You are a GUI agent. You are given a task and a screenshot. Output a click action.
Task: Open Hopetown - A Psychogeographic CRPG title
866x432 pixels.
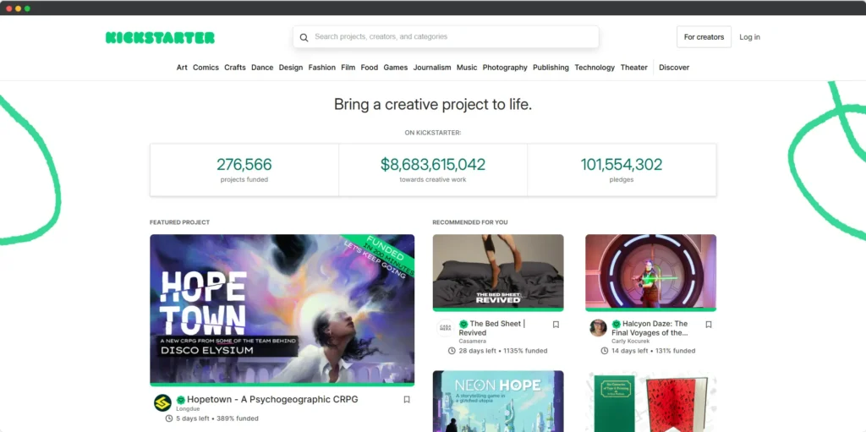coord(272,399)
